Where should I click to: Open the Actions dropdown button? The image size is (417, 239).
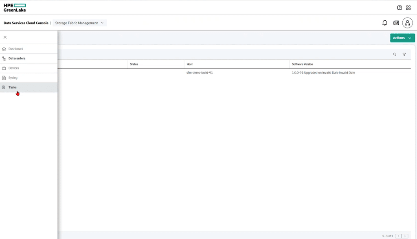click(x=402, y=38)
